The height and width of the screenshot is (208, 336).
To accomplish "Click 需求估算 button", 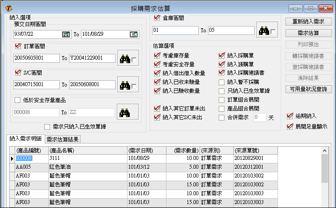I will tap(308, 33).
